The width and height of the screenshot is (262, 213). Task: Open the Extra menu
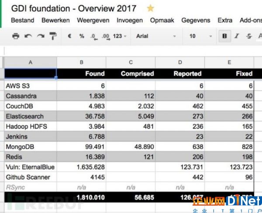[225, 20]
